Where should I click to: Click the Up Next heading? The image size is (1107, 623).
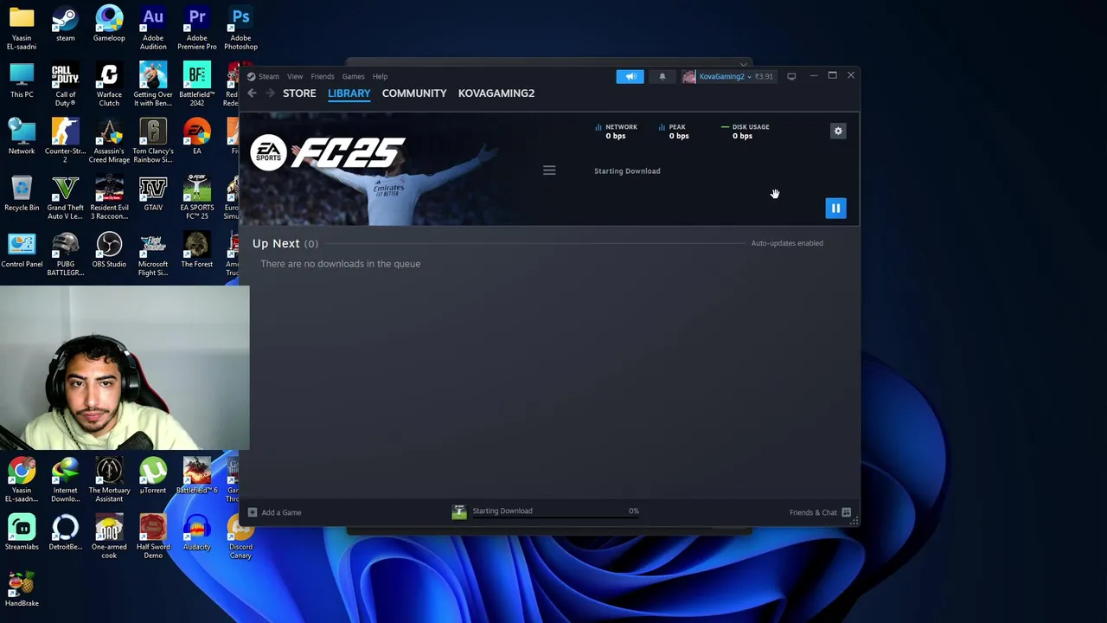click(x=276, y=243)
